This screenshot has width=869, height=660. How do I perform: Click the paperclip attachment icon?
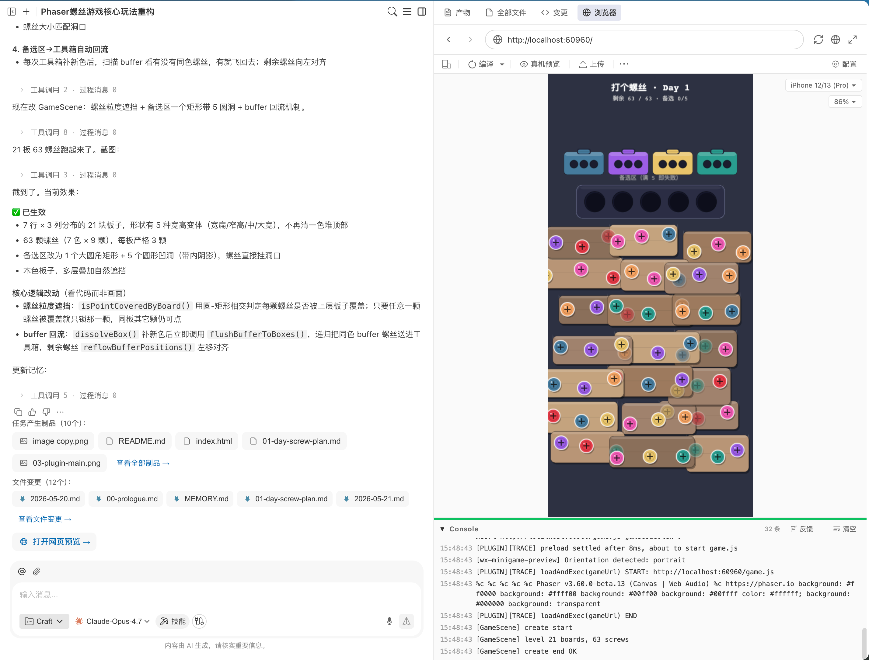37,571
